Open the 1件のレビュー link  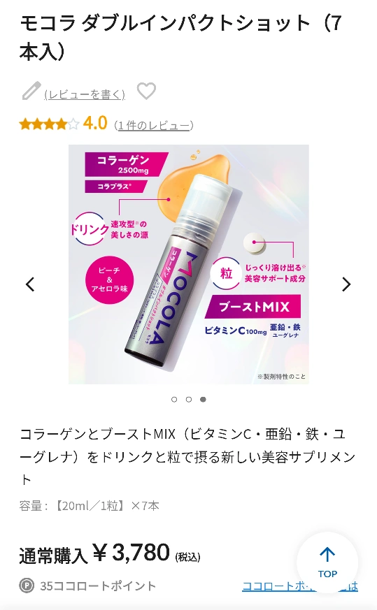coord(154,125)
